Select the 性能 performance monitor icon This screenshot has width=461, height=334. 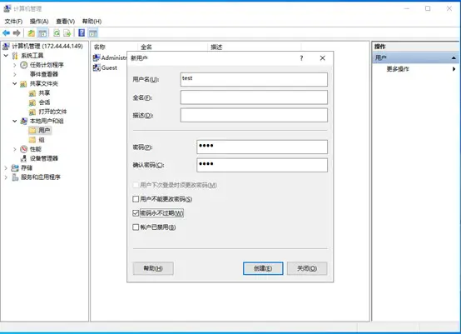point(24,149)
